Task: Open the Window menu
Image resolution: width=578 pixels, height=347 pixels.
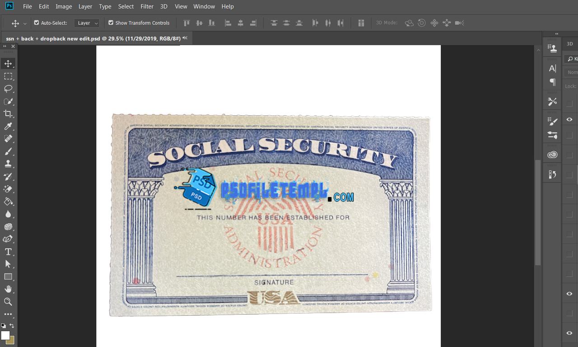Action: (204, 6)
